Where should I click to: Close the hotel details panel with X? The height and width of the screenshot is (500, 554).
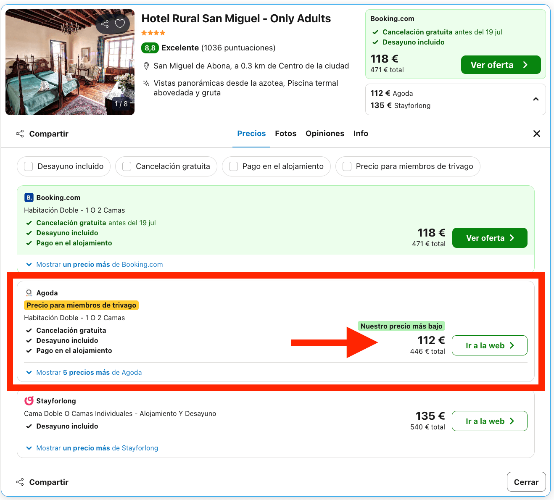[537, 134]
